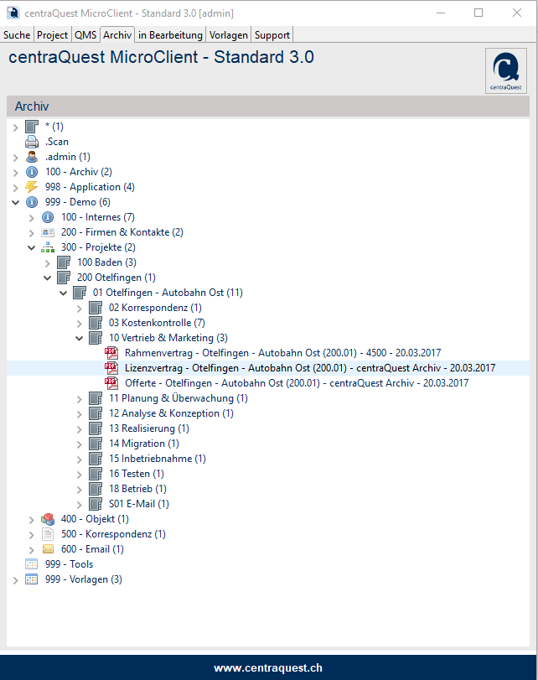Expand 998 - Application (4) node
The width and height of the screenshot is (538, 680).
16,188
